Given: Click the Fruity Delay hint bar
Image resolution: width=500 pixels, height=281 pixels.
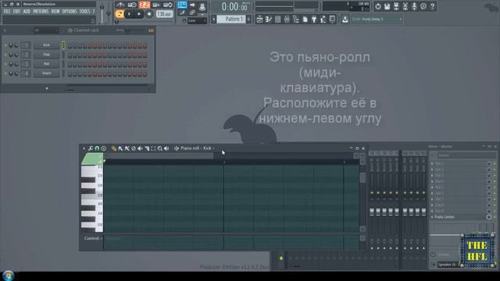Looking at the screenshot, I should pyautogui.click(x=377, y=19).
